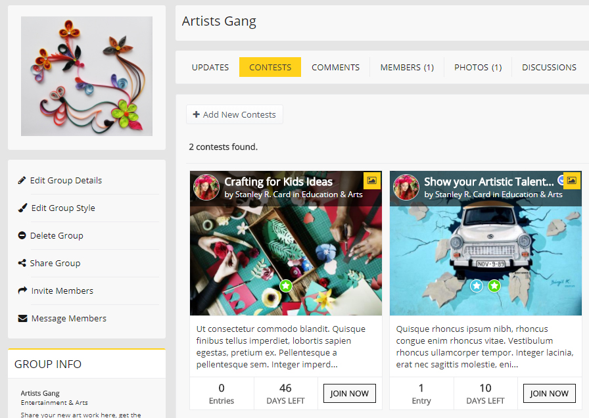589x418 pixels.
Task: Click the pencil icon beside Edit Group Details
Action: [22, 181]
